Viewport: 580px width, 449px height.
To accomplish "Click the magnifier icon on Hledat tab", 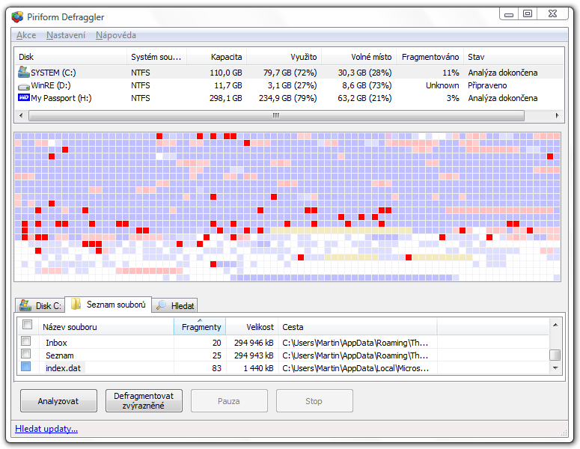I will click(161, 305).
